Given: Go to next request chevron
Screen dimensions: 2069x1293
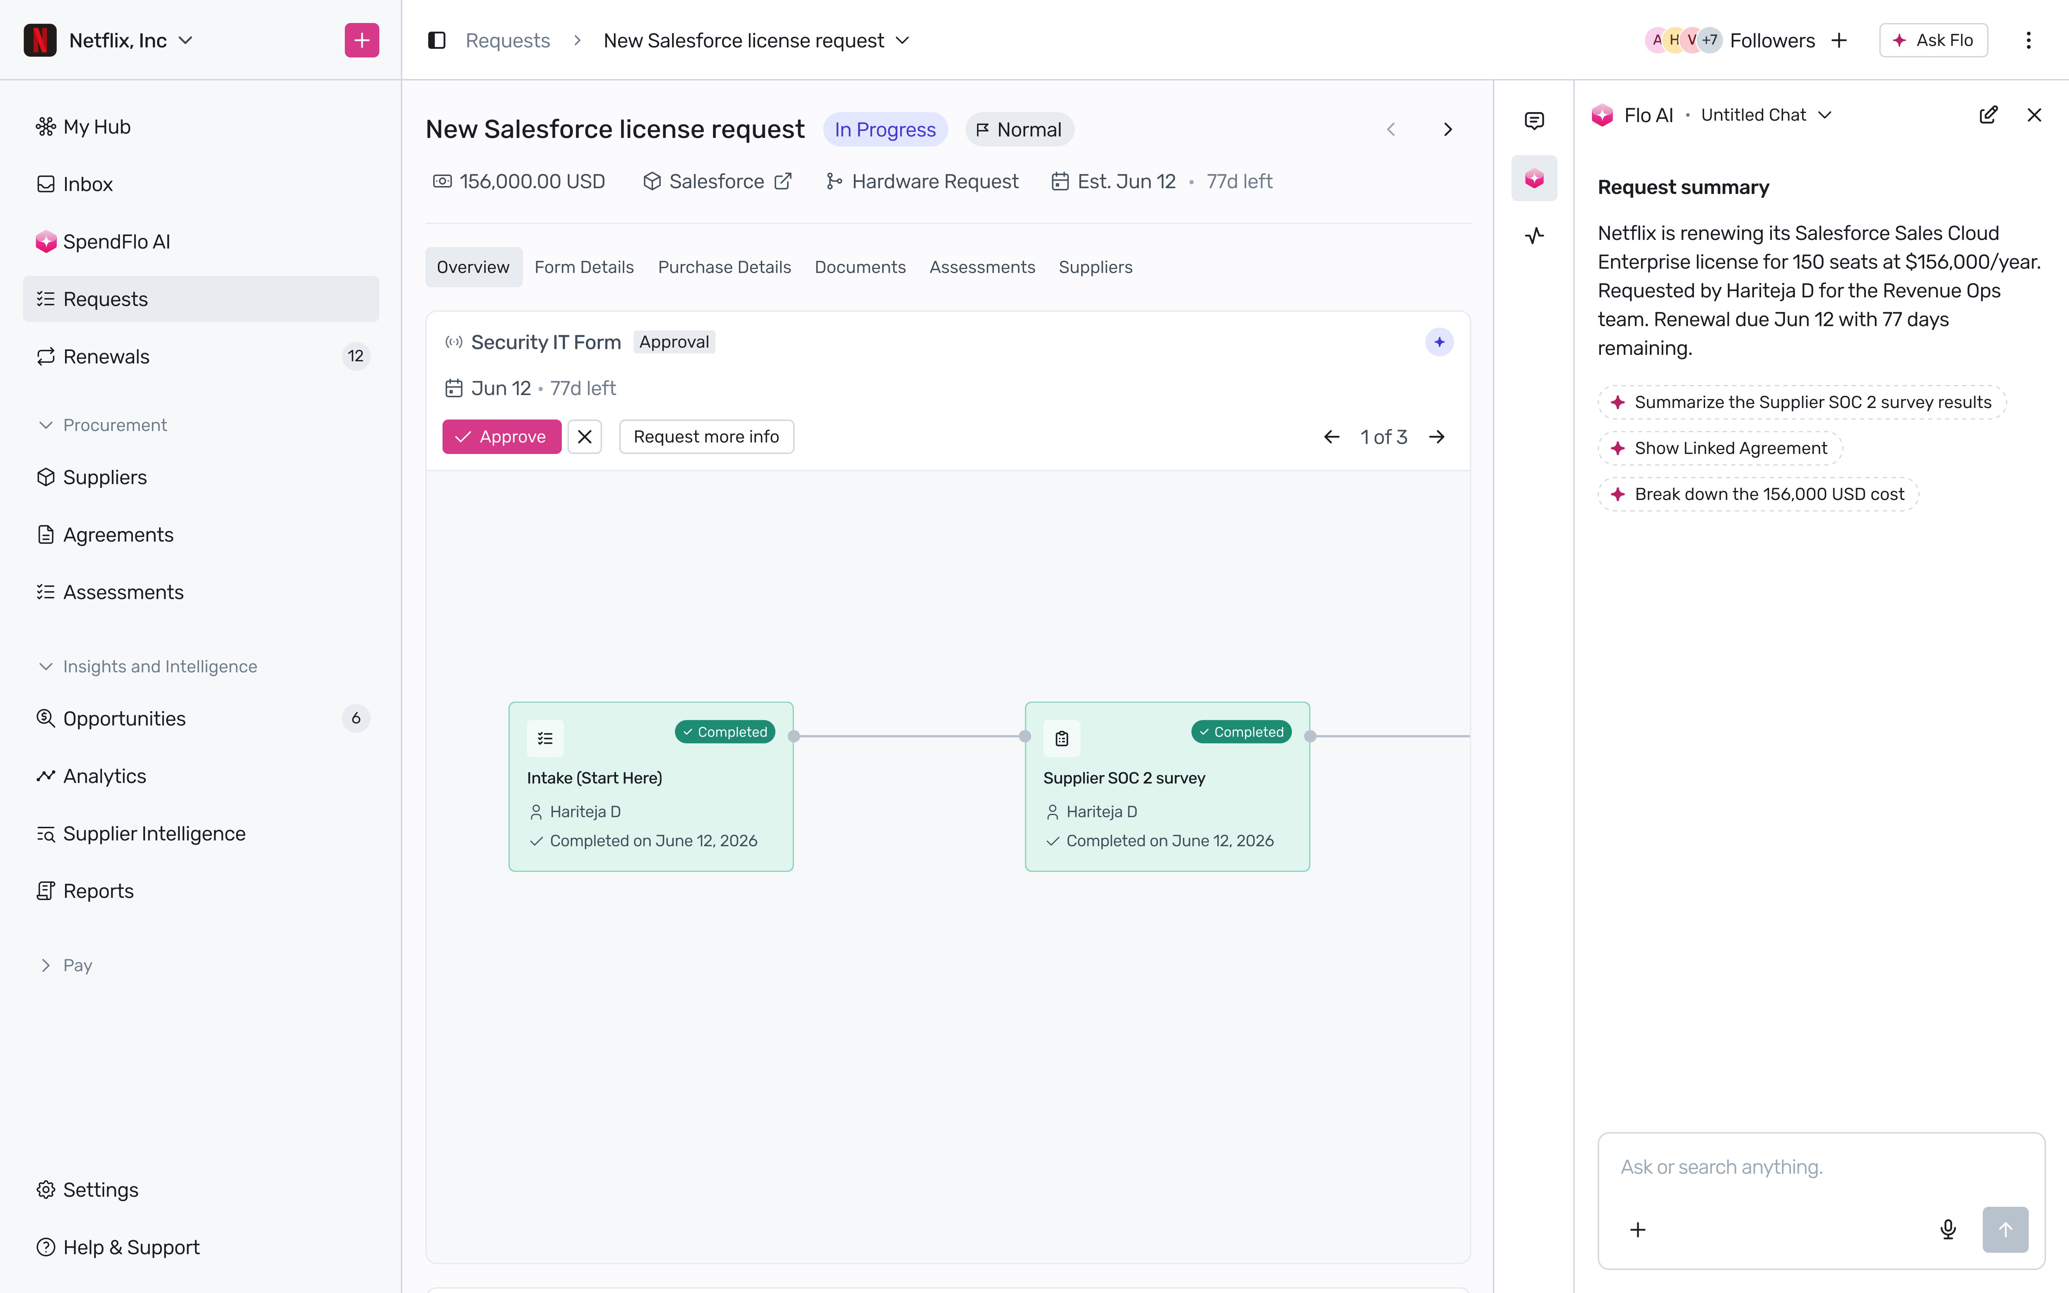Looking at the screenshot, I should (x=1448, y=129).
